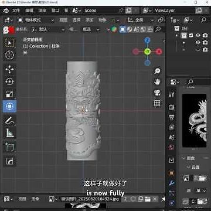The width and height of the screenshot is (211, 211).
Task: Select the Add Cube tool
Action: click(x=9, y=147)
